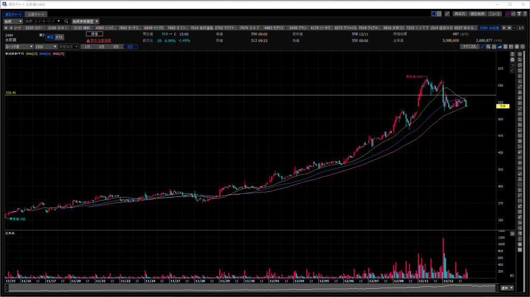Viewport: 530px width, 297px height.
Task: Switch to the four-pane grid layout icon
Action: 439,14
